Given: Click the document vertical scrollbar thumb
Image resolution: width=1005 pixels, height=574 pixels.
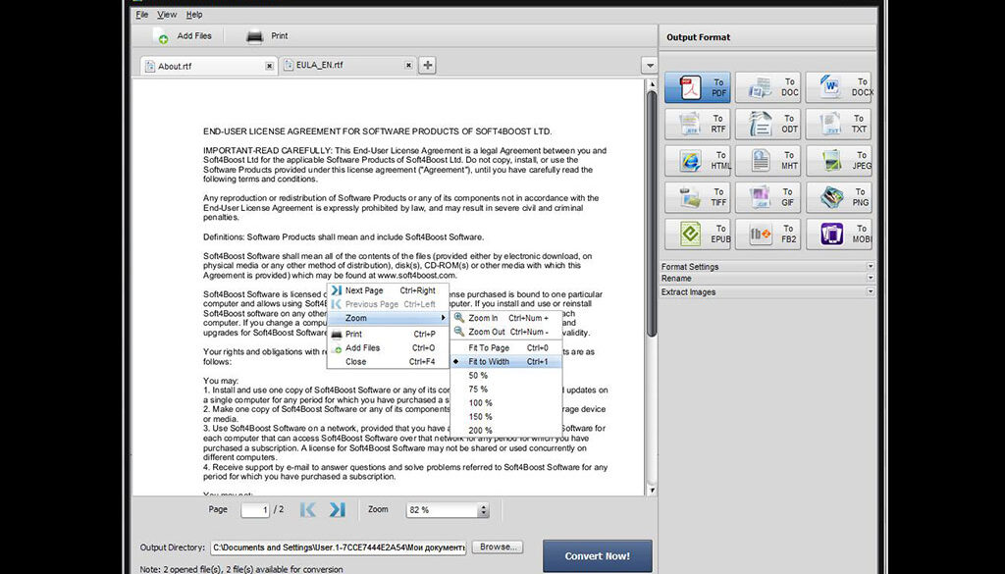Looking at the screenshot, I should pos(652,213).
